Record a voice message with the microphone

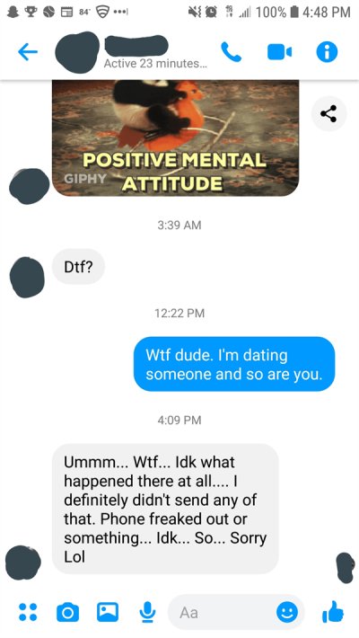[147, 612]
